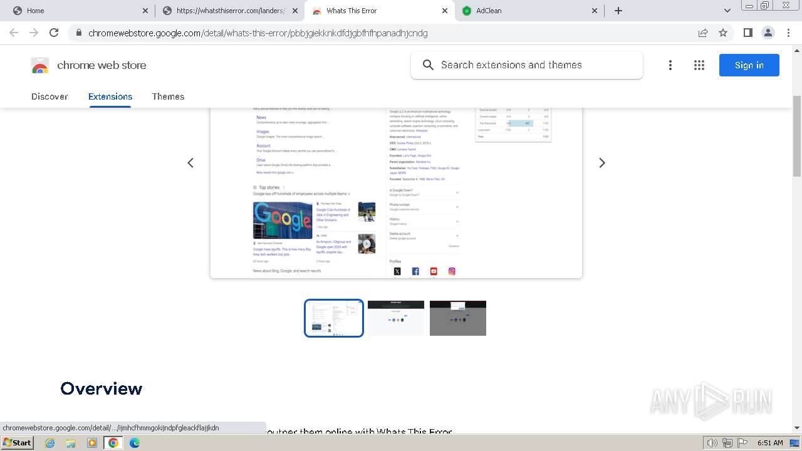Click the search magnifier icon
This screenshot has height=451, width=802.
428,65
